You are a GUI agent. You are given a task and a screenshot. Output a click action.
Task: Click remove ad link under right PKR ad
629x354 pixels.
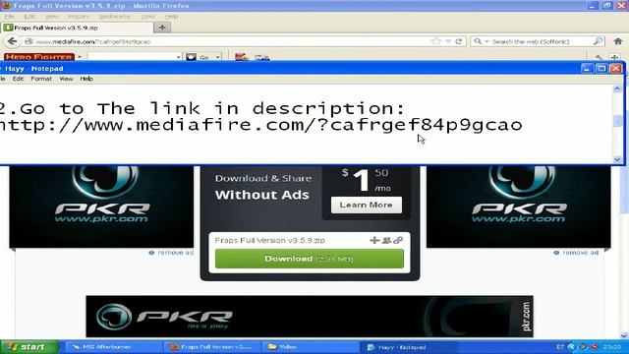pos(576,253)
